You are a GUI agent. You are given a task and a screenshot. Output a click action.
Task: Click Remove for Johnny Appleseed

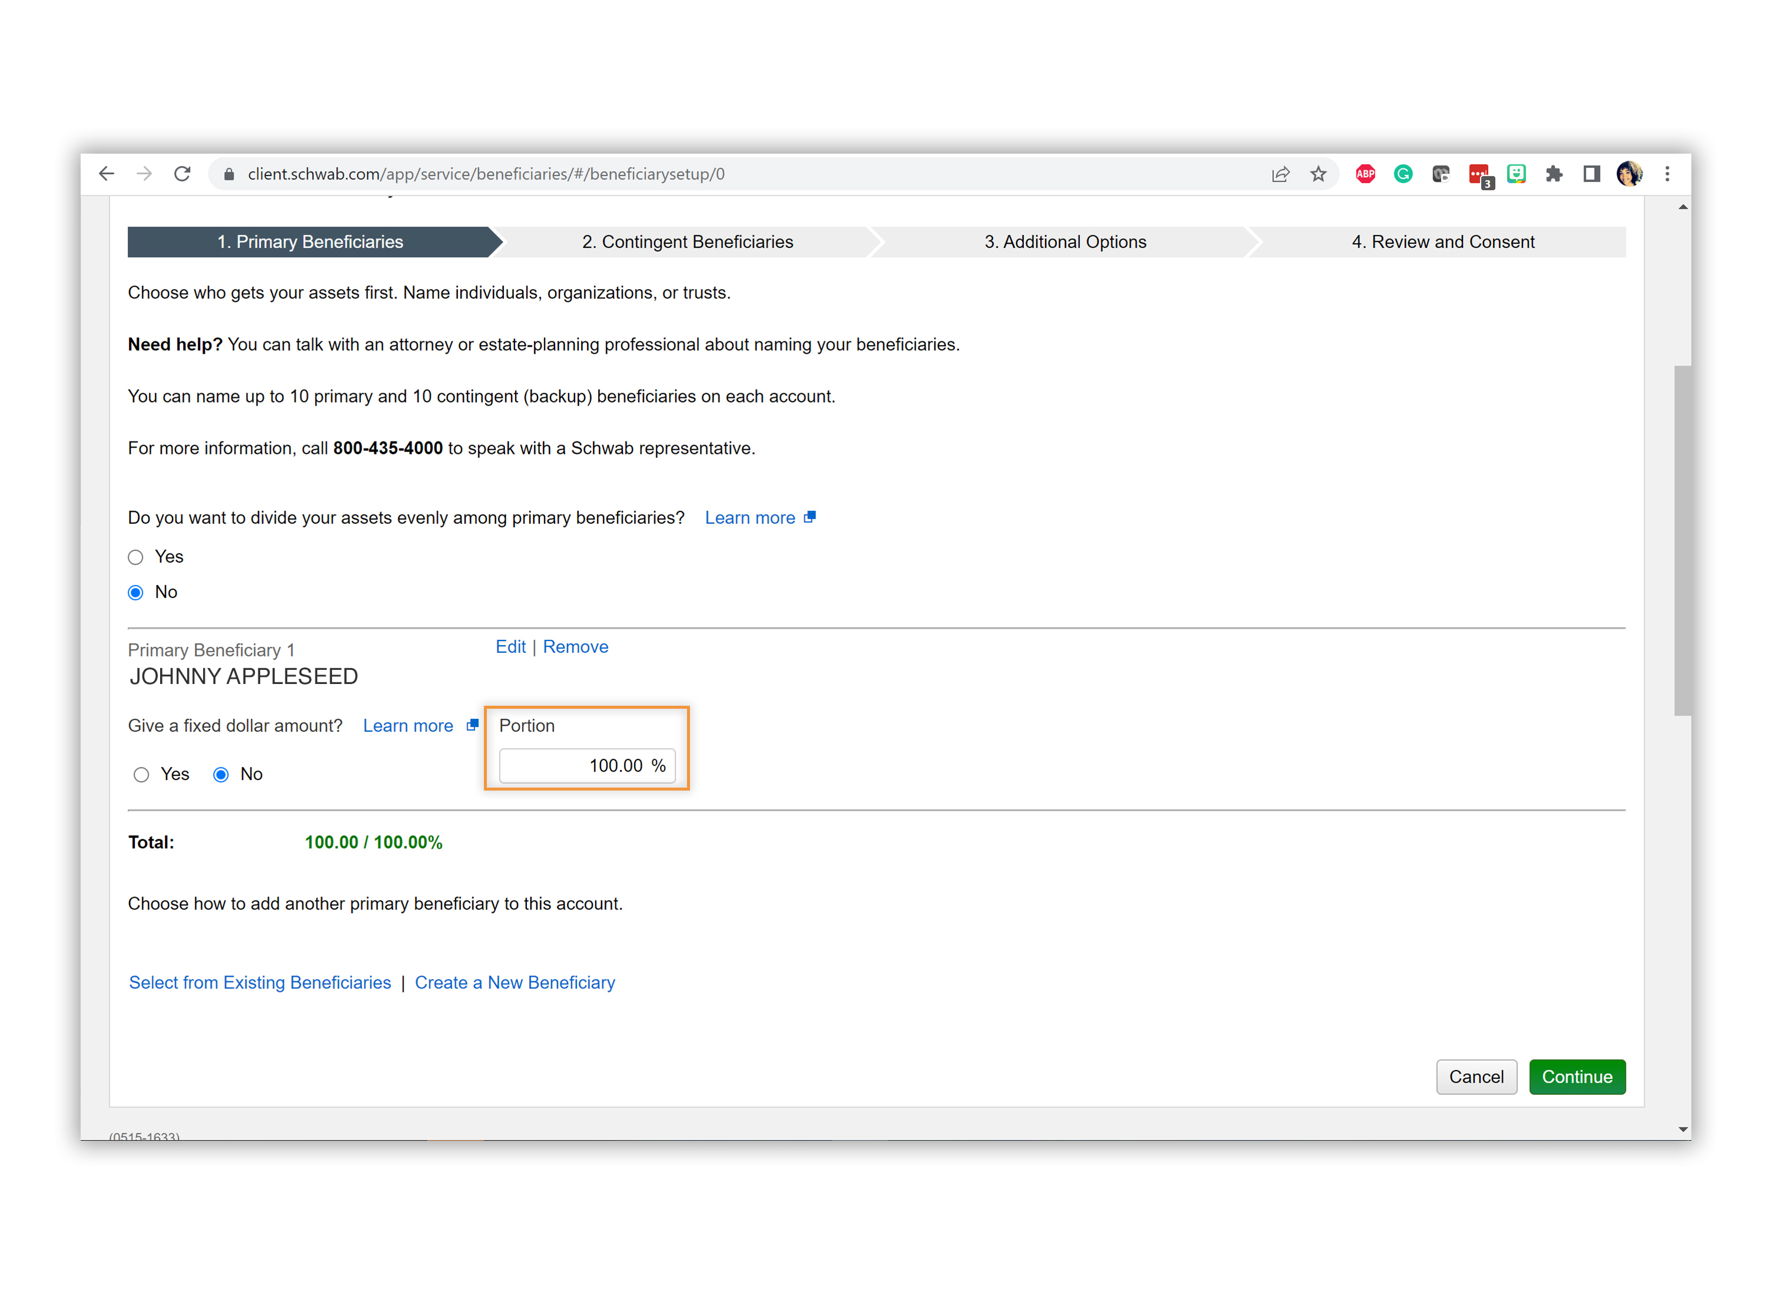(x=575, y=647)
